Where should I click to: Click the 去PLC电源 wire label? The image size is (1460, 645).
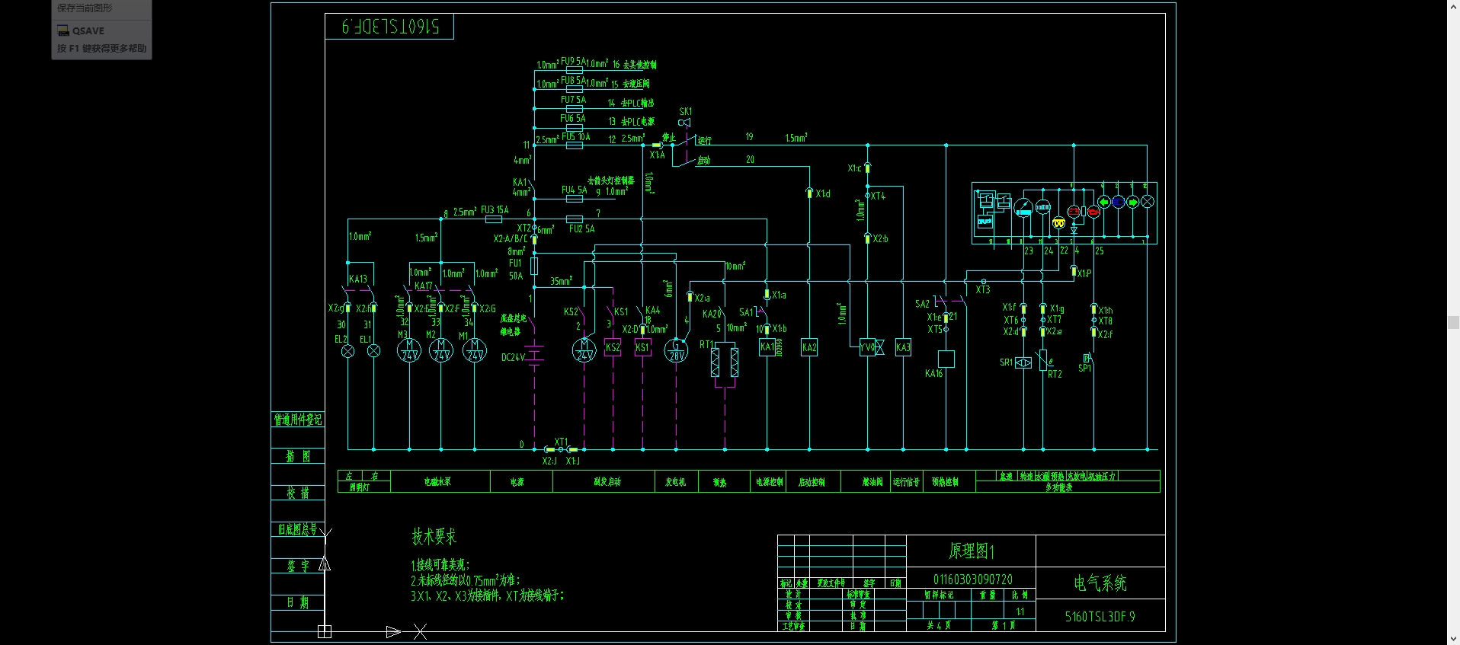[638, 121]
